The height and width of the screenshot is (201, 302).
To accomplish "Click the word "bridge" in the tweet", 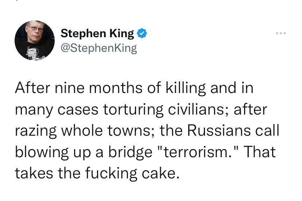I will pos(133,152).
